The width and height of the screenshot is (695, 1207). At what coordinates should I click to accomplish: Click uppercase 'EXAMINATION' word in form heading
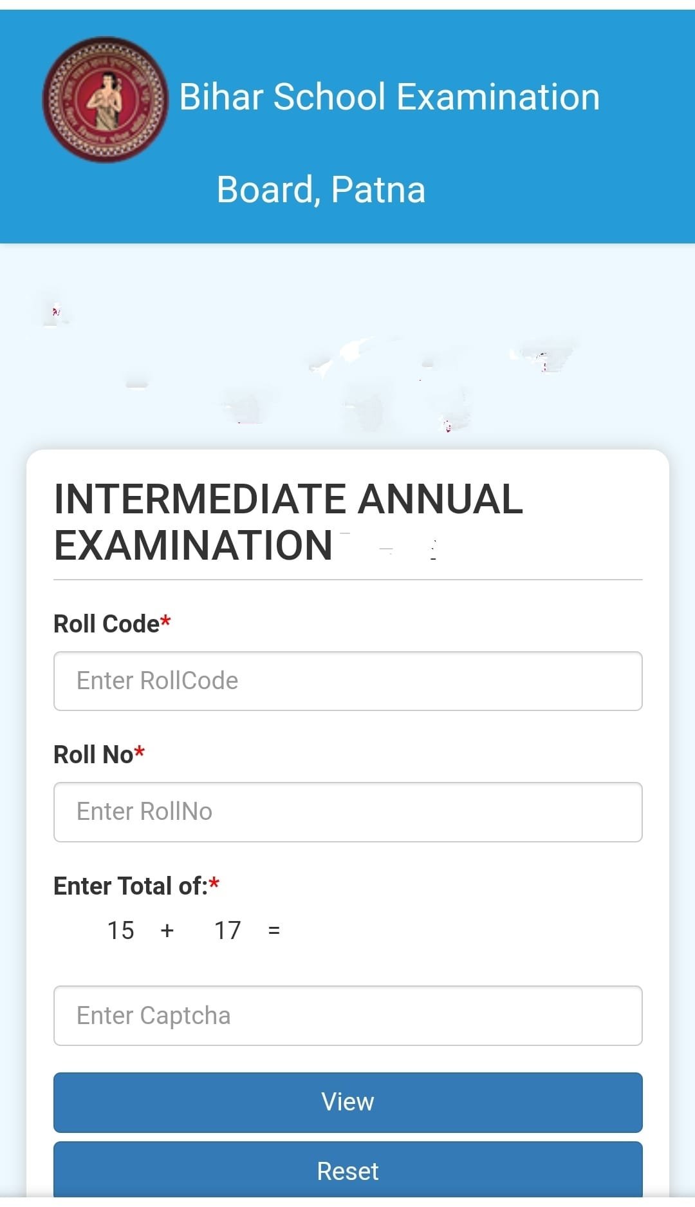193,546
